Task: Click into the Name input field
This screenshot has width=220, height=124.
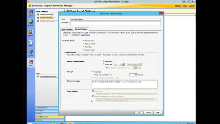Action: pos(115,19)
